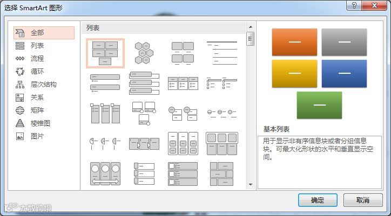
Task: Click the layout description text box
Action: click(x=320, y=162)
